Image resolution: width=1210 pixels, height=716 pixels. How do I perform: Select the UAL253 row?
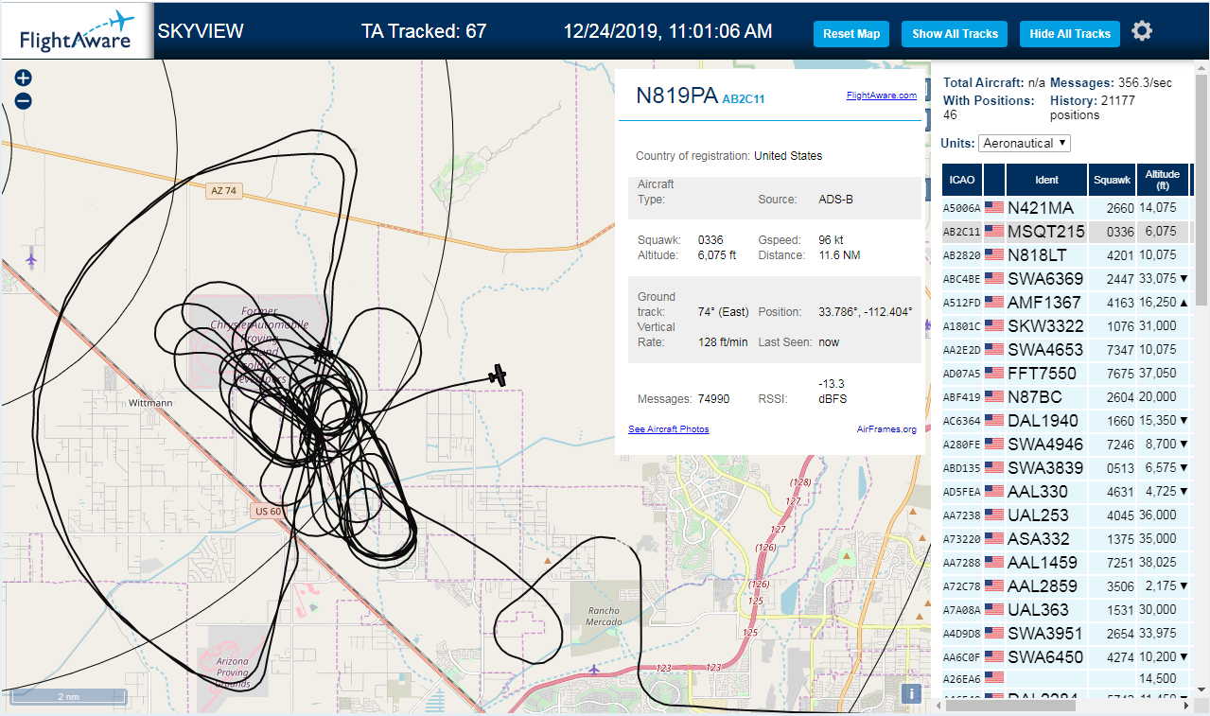click(1067, 515)
